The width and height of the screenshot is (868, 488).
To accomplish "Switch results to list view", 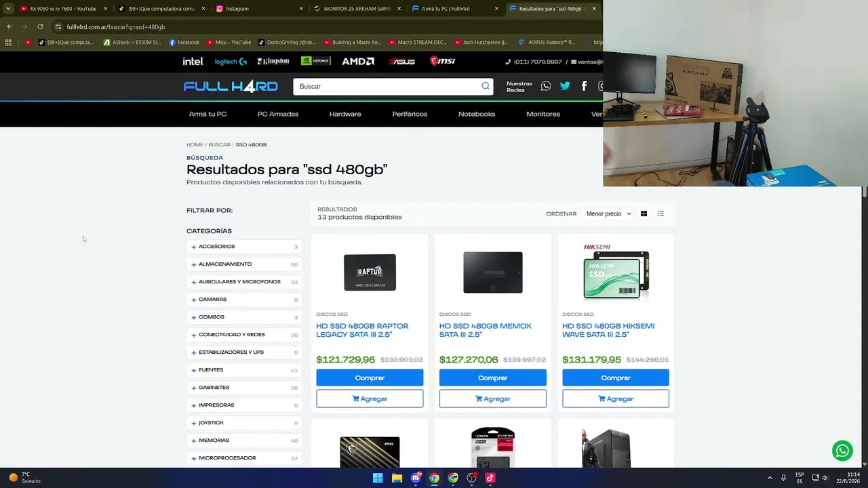I will [x=660, y=213].
